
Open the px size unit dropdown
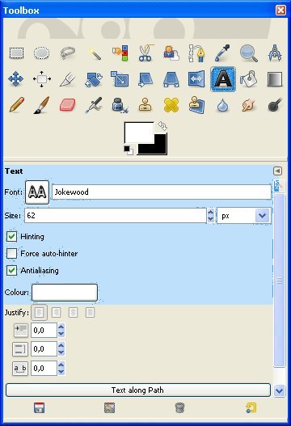244,216
